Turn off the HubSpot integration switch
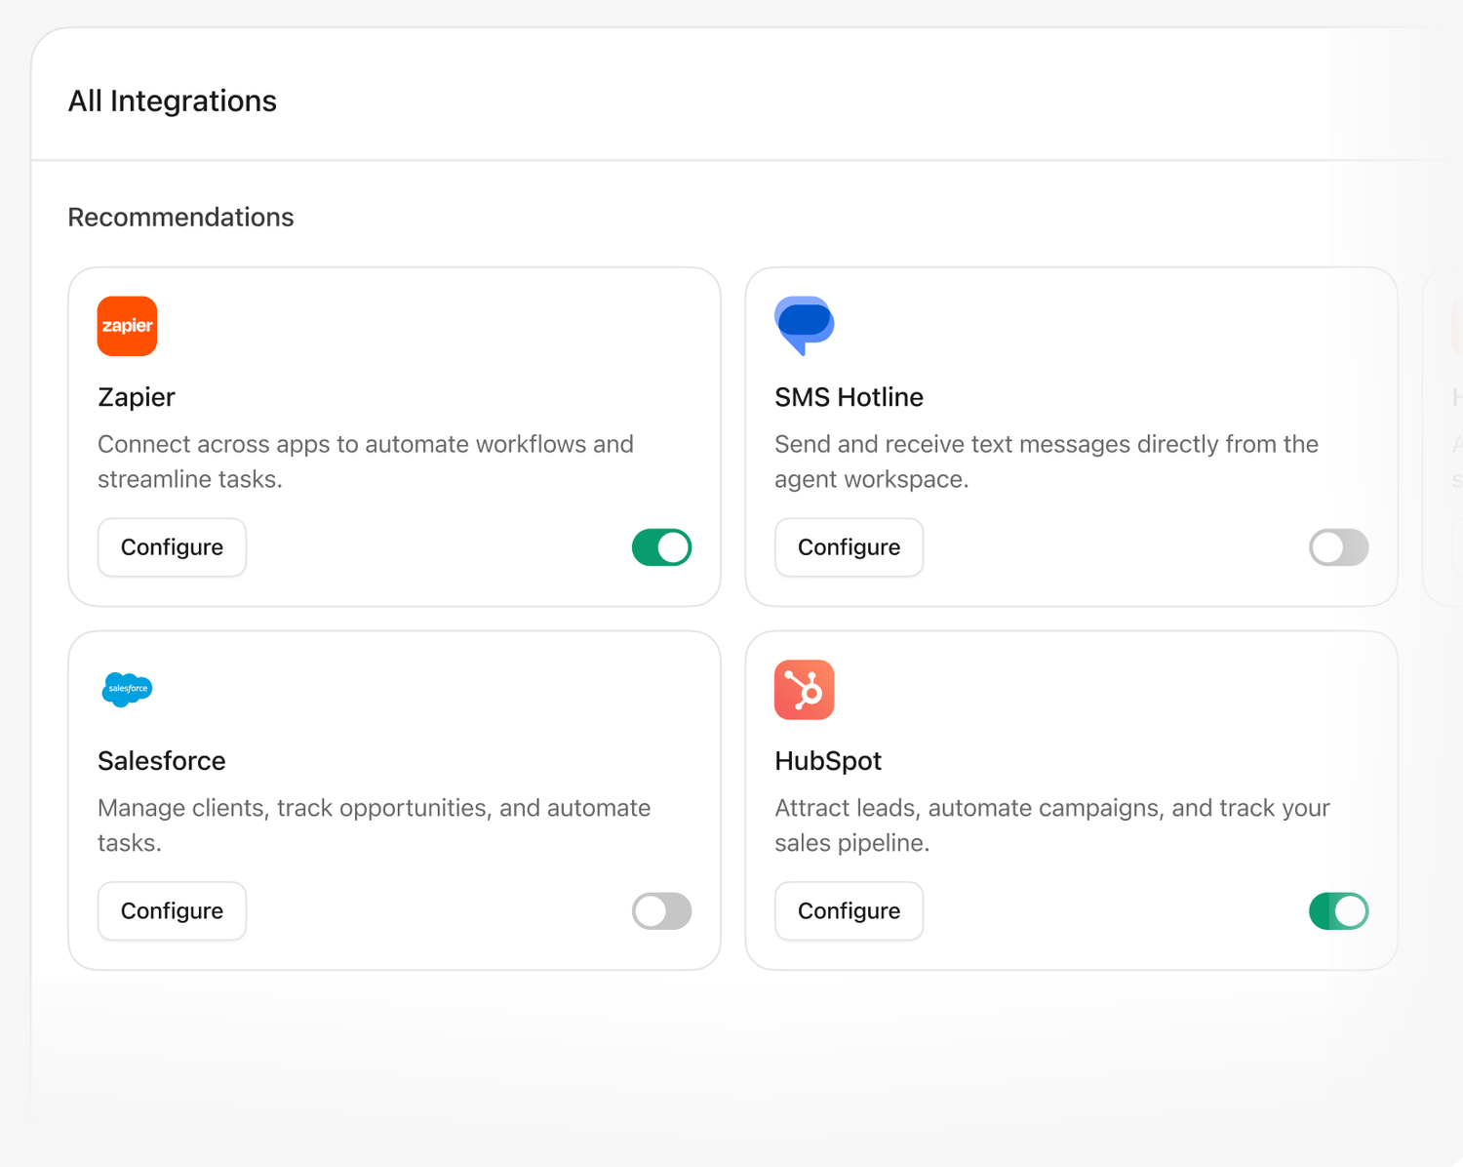The height and width of the screenshot is (1167, 1463). [x=1338, y=911]
